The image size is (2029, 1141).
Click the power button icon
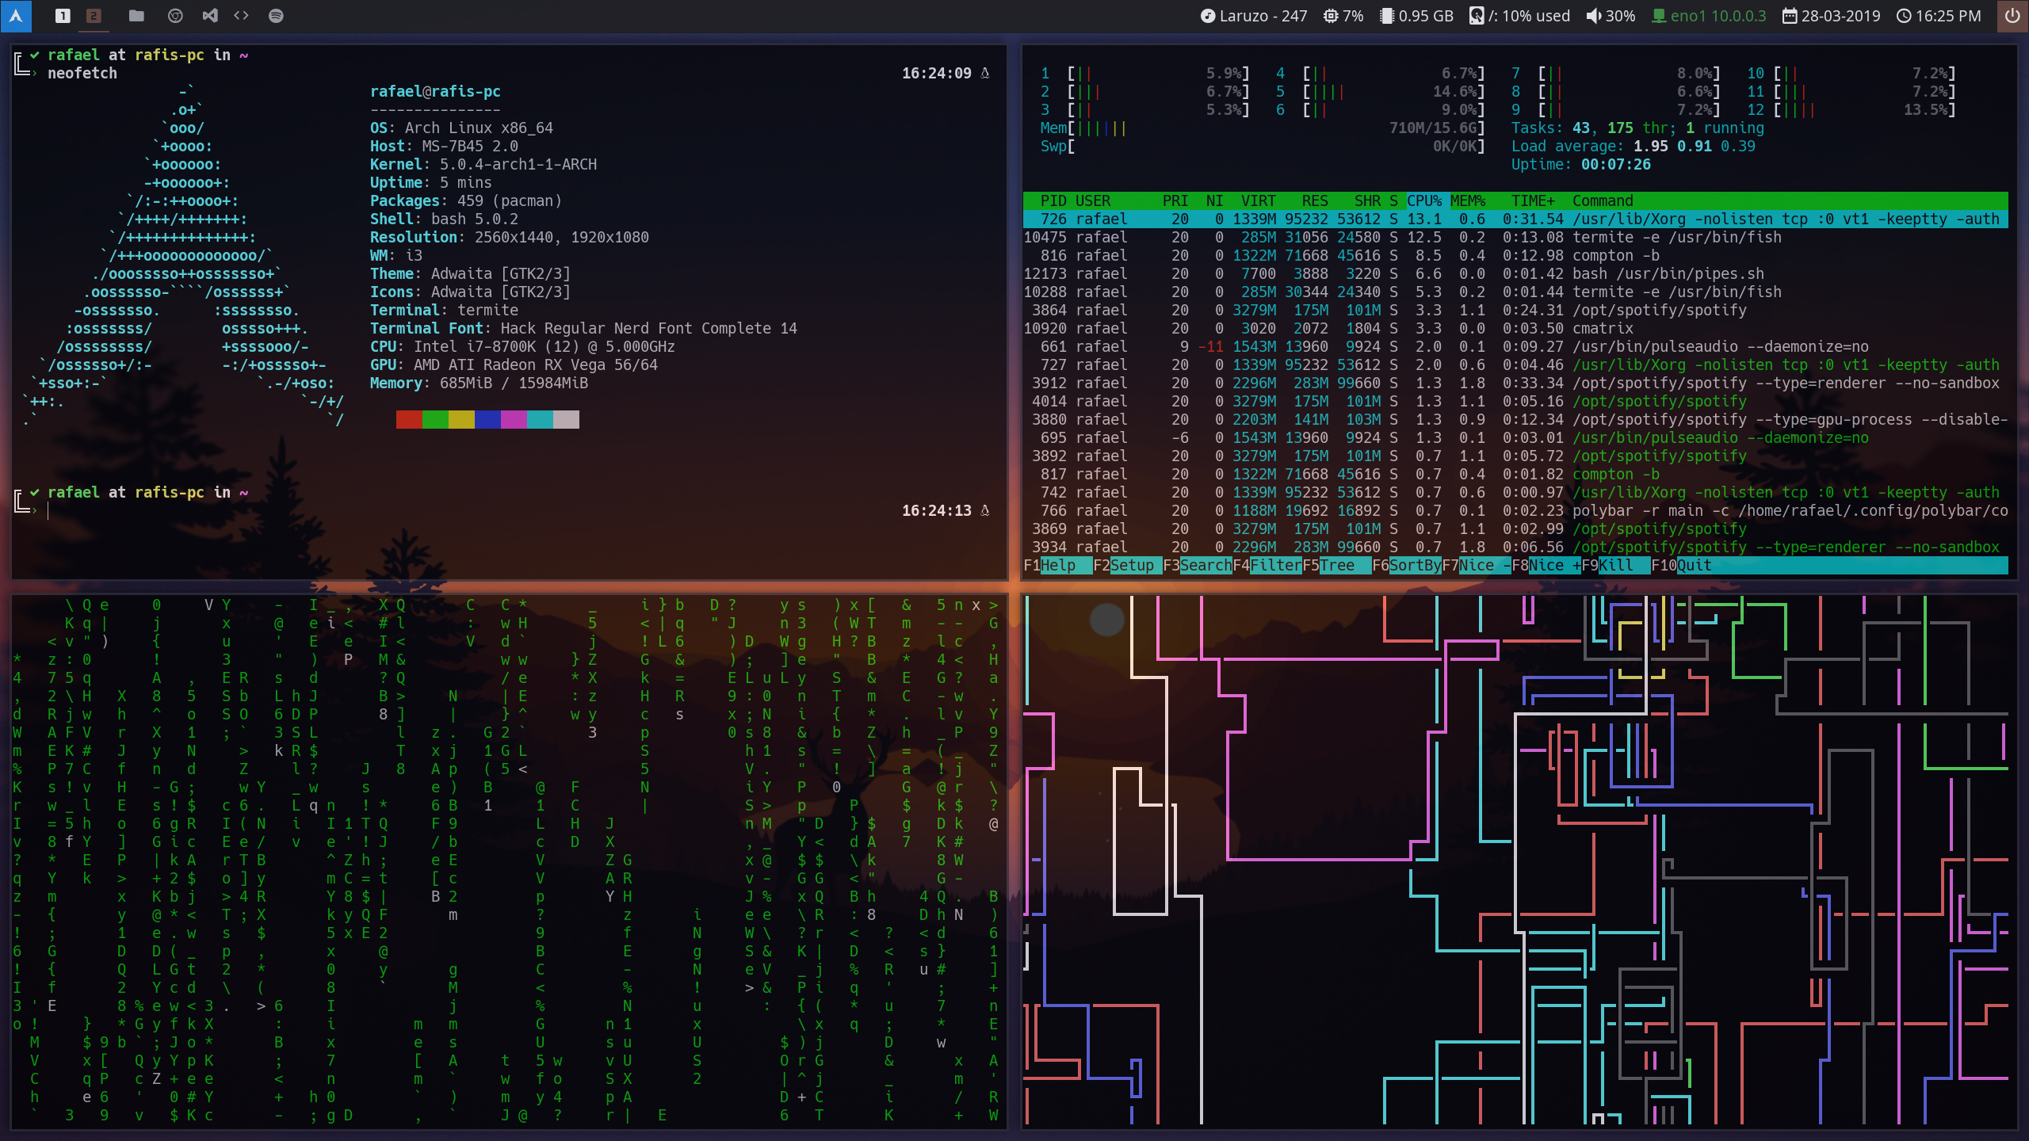[x=2012, y=16]
